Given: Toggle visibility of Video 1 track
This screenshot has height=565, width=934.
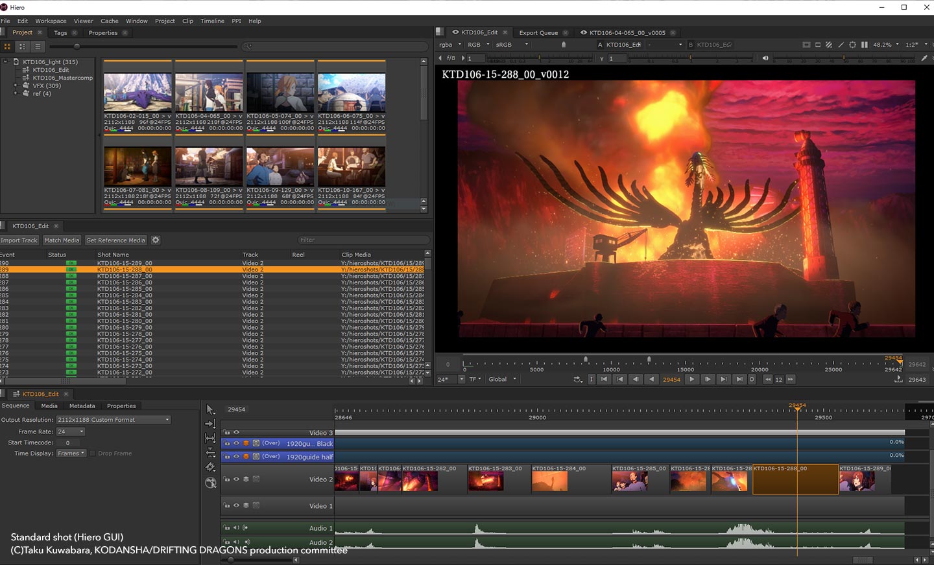Looking at the screenshot, I should (236, 505).
